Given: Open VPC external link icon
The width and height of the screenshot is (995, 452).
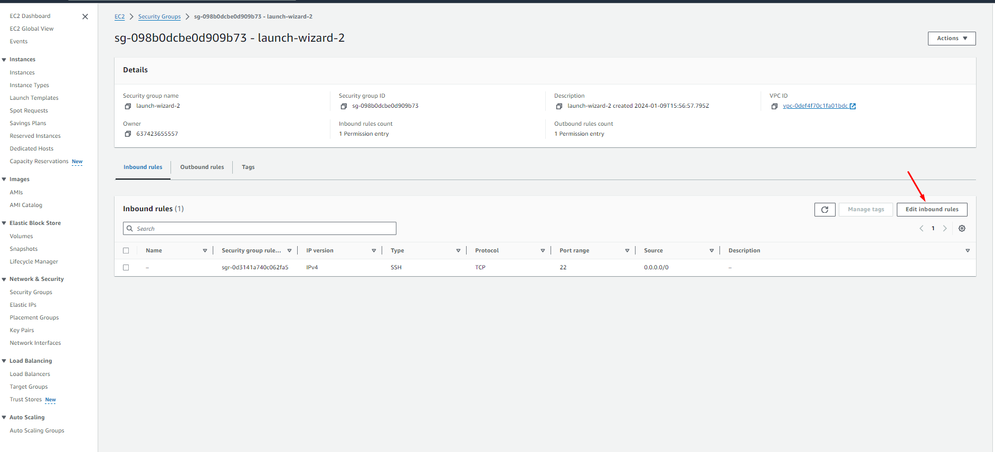Looking at the screenshot, I should click(x=852, y=106).
